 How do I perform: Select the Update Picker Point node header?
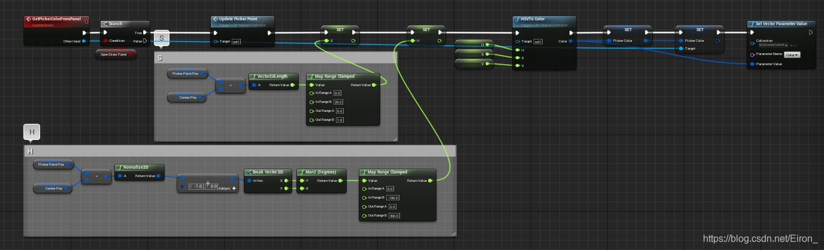243,21
